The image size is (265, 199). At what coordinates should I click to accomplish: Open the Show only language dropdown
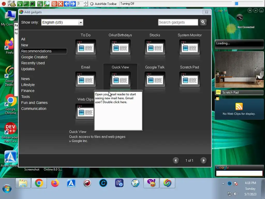tap(62, 22)
